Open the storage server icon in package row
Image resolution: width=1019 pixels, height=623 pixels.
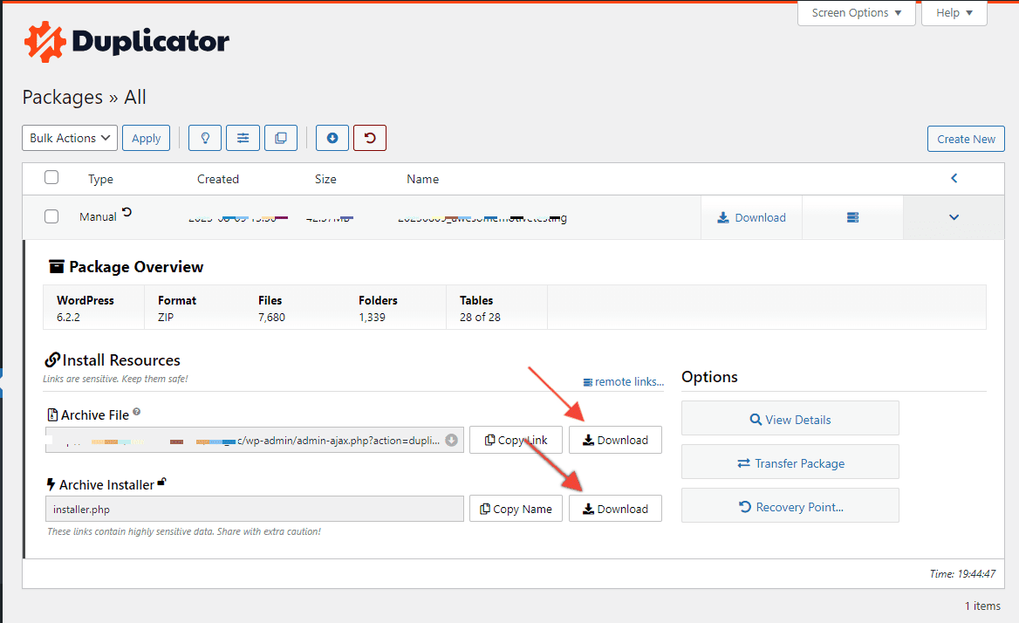coord(852,217)
